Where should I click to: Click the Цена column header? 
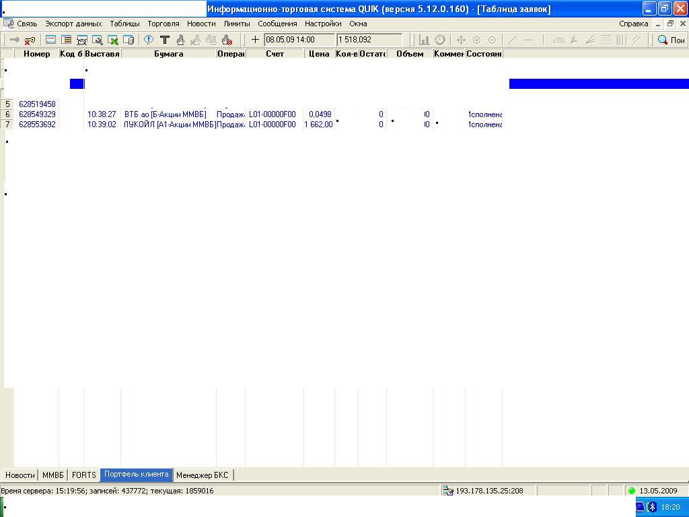coord(319,54)
